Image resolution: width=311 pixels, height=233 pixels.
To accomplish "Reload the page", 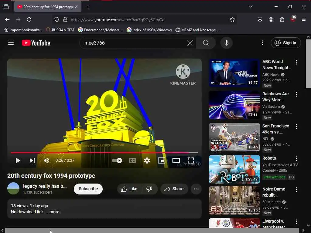I will coord(29,19).
